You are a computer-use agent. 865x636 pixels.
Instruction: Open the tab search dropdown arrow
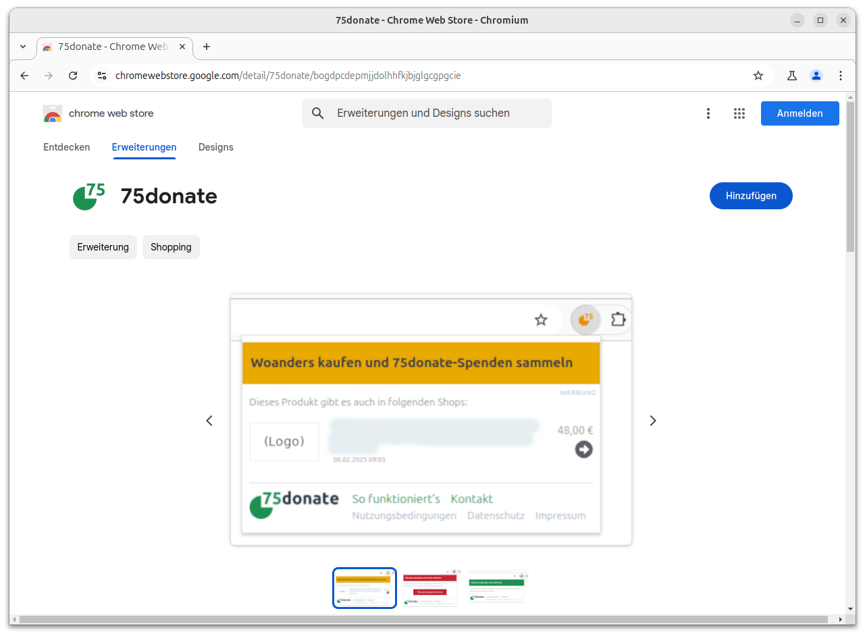coord(23,47)
